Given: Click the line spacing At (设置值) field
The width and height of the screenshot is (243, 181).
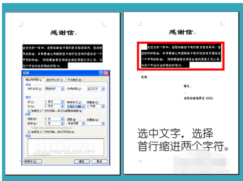Looking at the screenshot, I should coord(94,124).
